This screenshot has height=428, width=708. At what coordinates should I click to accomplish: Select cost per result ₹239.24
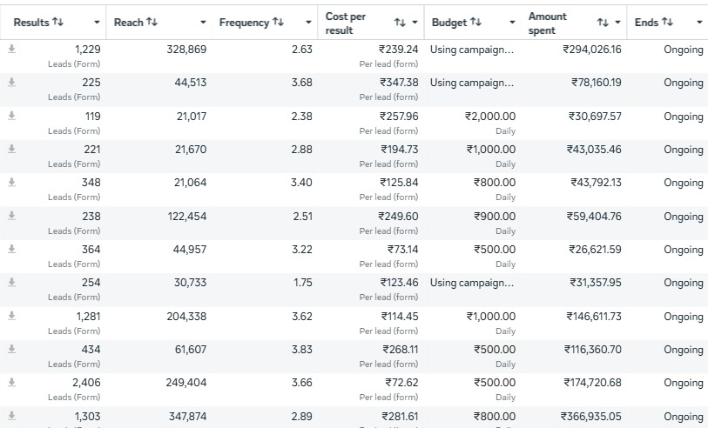399,50
